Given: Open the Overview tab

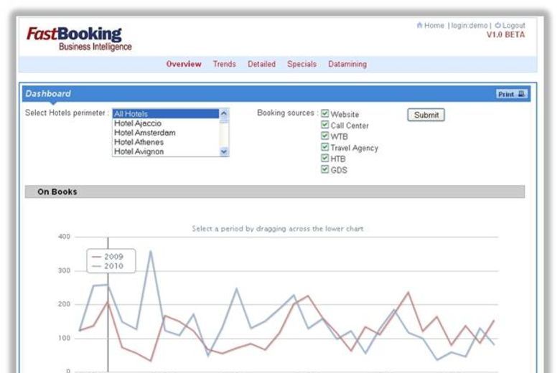Looking at the screenshot, I should coord(184,64).
